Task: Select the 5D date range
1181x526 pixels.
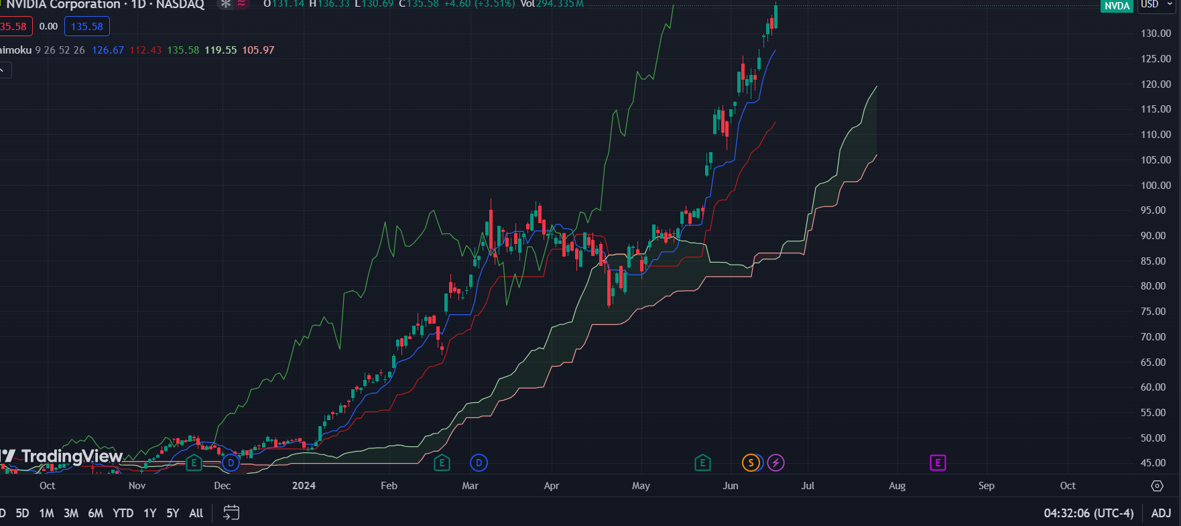Action: 22,513
